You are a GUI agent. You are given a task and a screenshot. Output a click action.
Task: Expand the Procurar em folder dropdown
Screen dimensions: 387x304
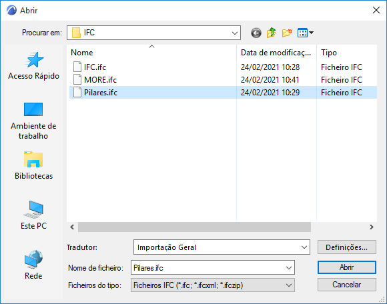pyautogui.click(x=153, y=33)
